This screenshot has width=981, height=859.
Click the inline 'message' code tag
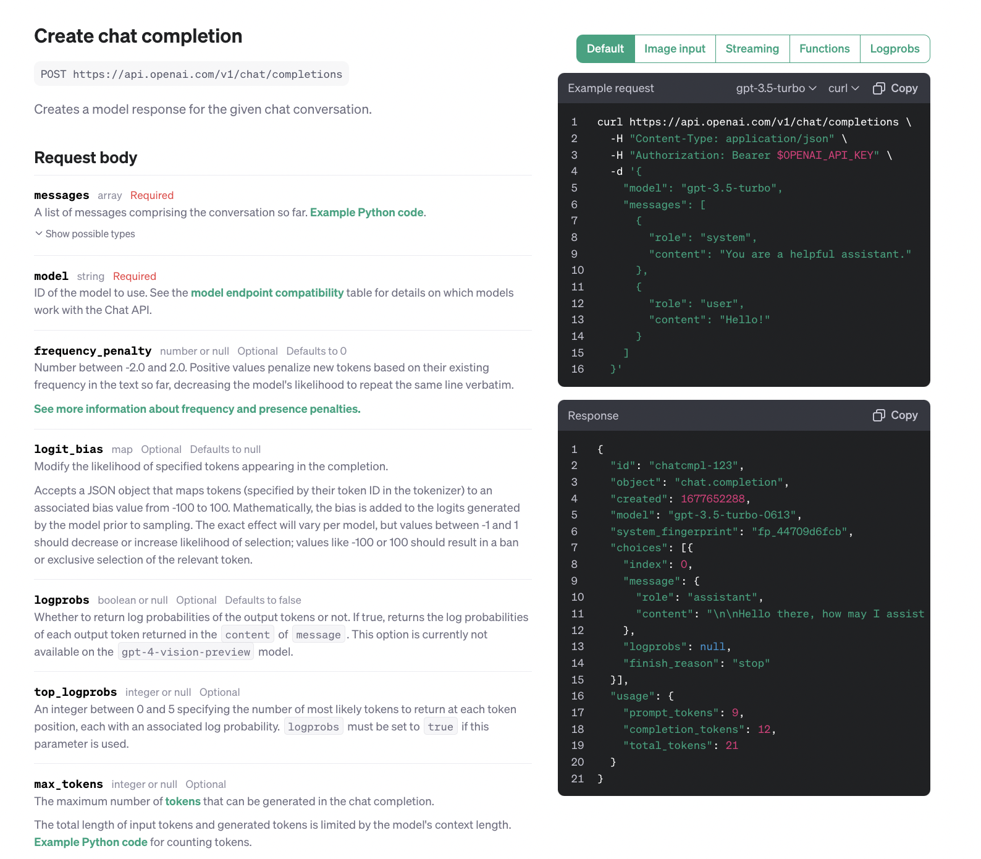[319, 635]
